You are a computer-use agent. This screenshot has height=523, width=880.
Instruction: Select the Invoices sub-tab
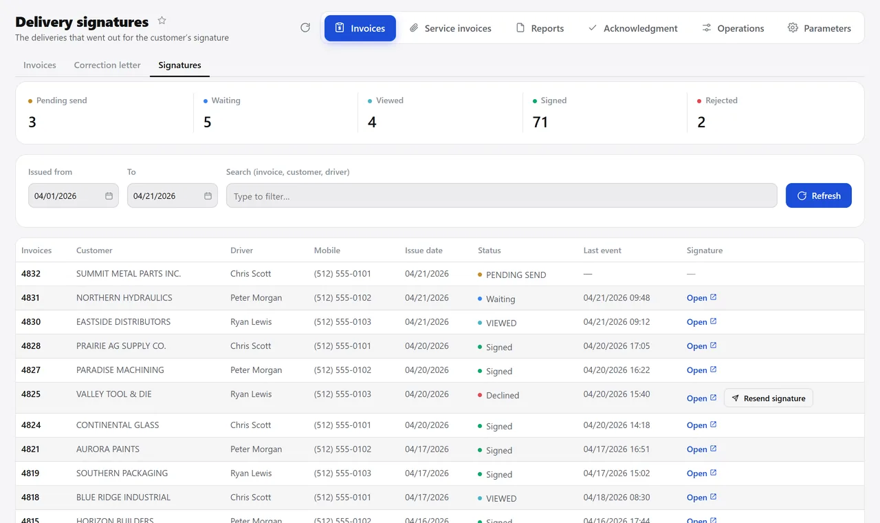coord(40,65)
